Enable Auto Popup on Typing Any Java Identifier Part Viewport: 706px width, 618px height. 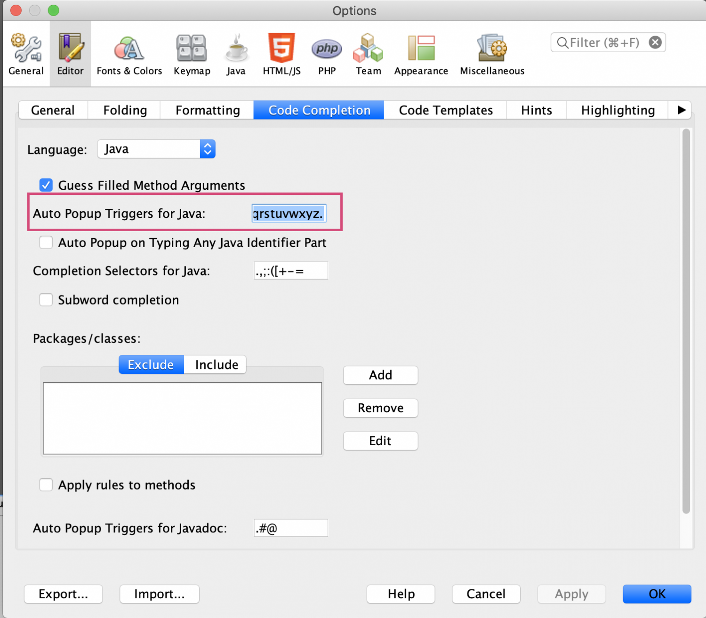point(46,242)
